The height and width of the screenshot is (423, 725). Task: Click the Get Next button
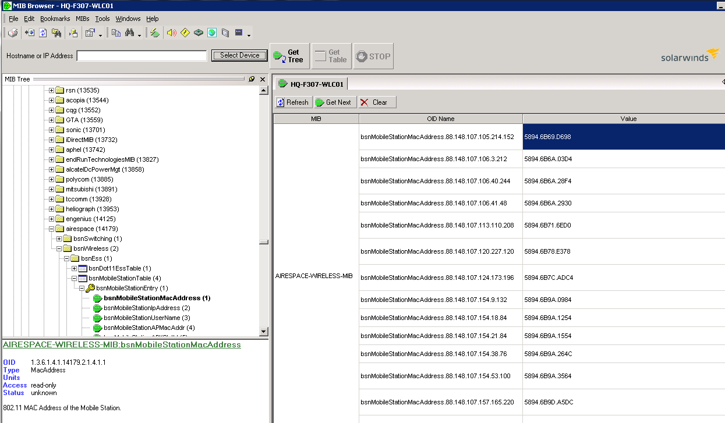click(335, 102)
